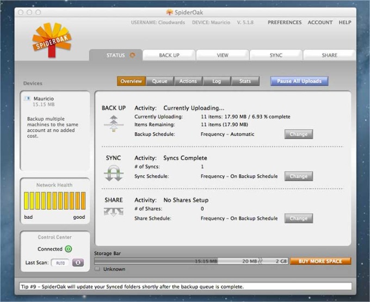Open the Back Up tab
370x302 pixels.
pyautogui.click(x=169, y=55)
